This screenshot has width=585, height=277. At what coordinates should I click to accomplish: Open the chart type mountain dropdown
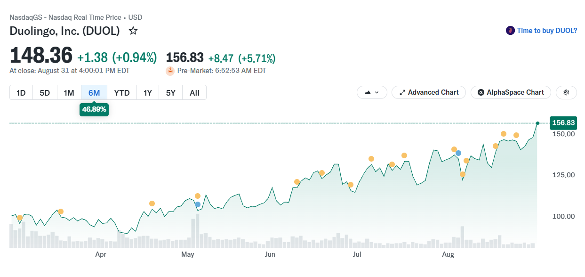(372, 92)
